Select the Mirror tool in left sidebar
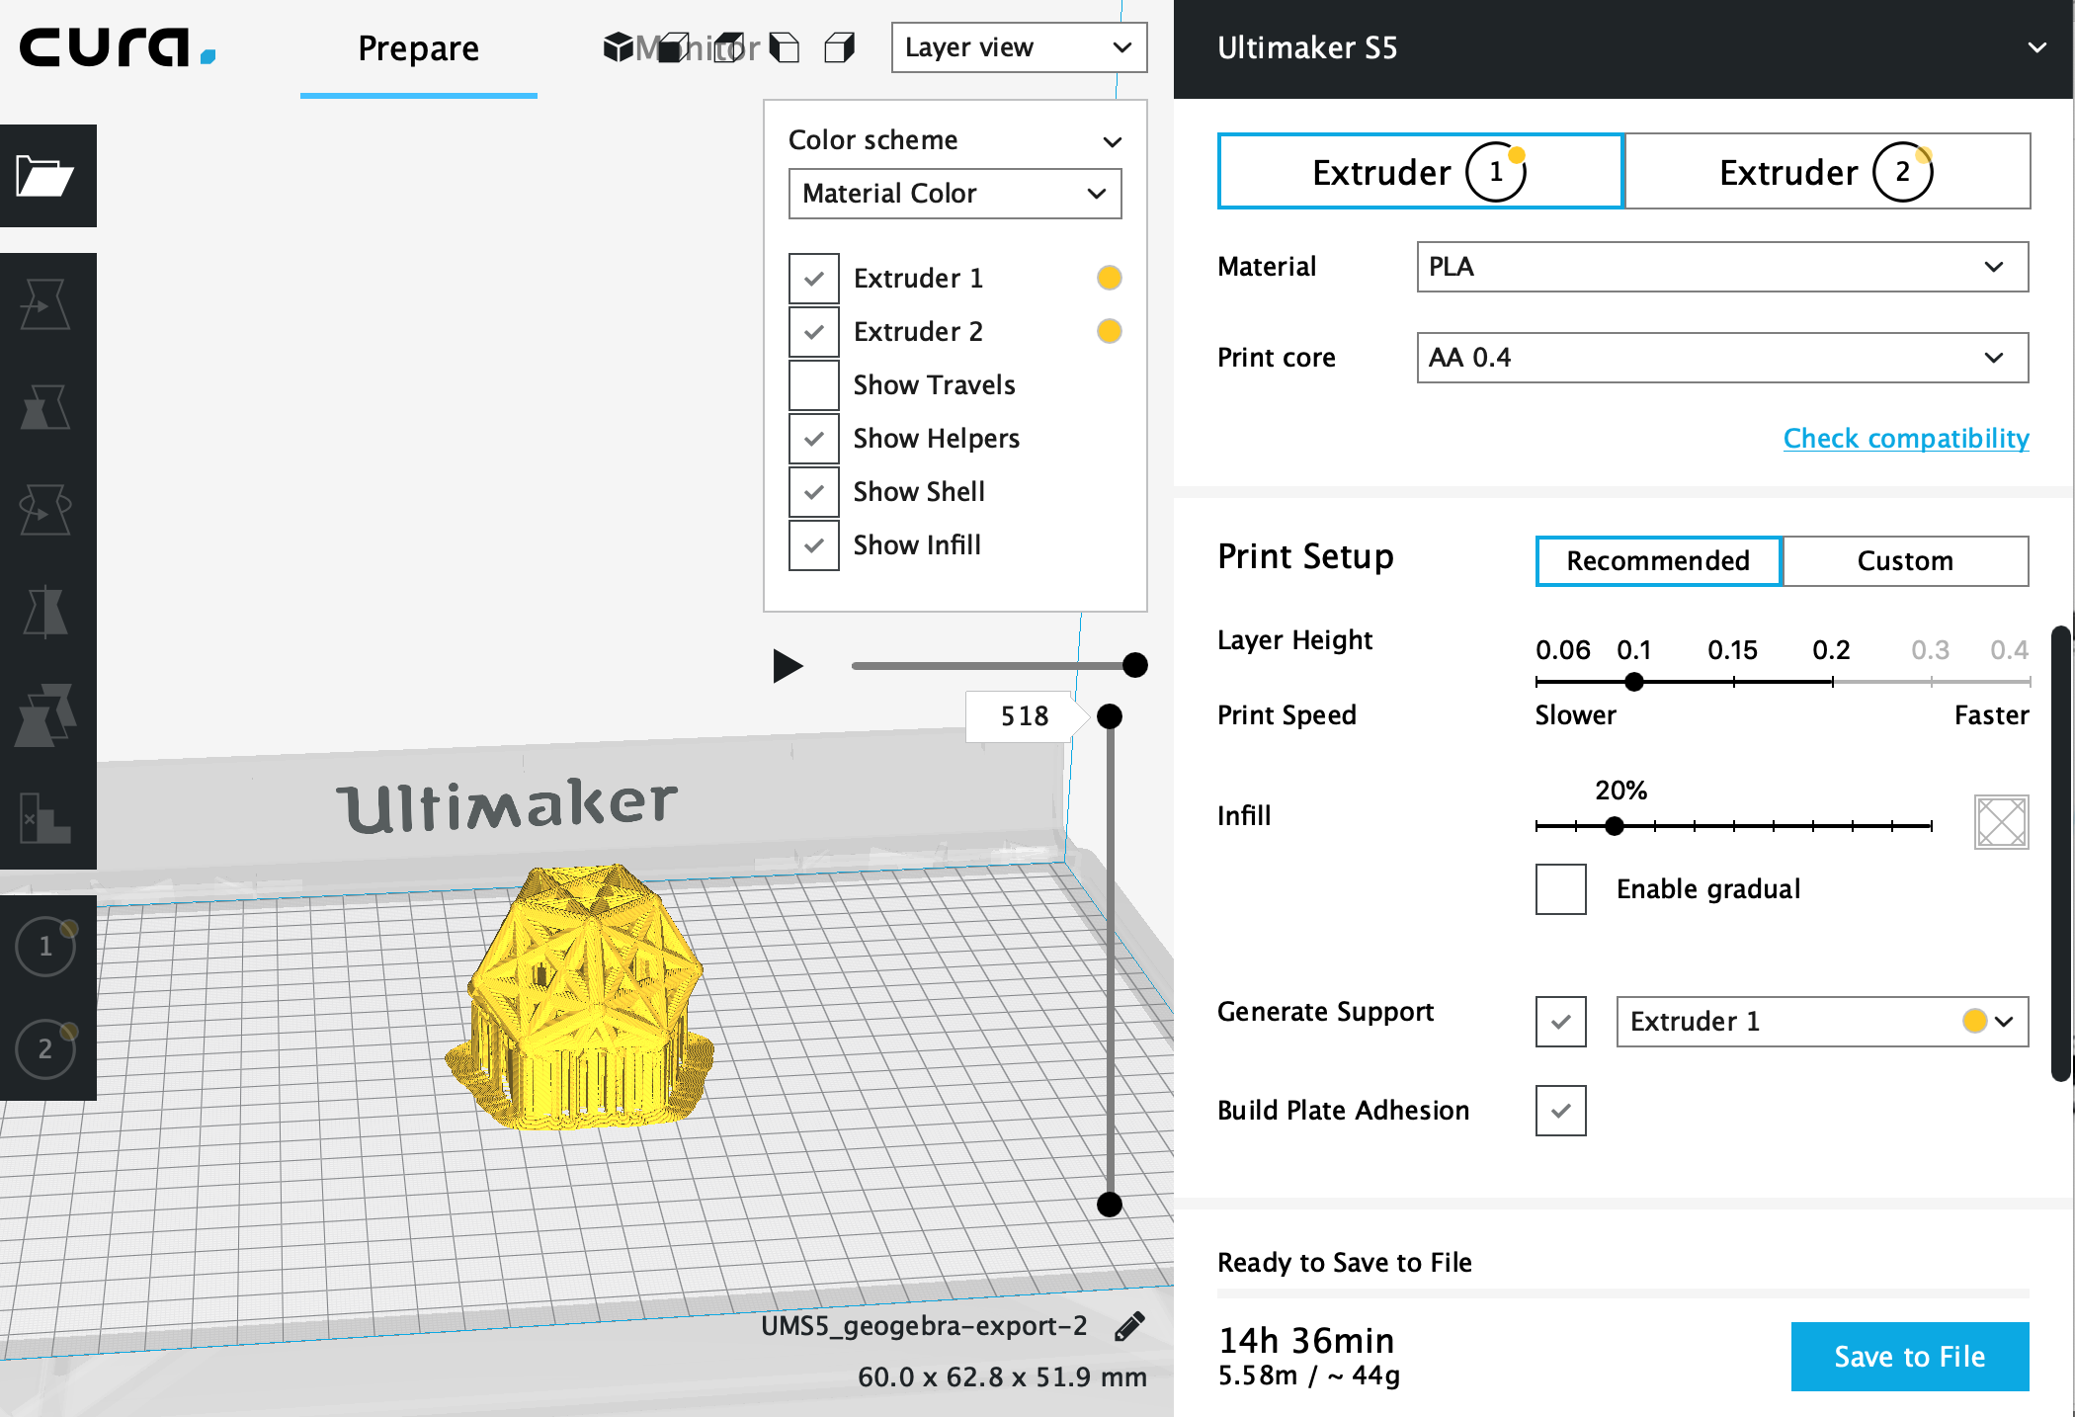This screenshot has width=2075, height=1417. 45,611
